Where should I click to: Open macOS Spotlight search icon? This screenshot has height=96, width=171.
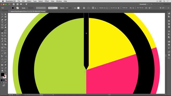164,1
